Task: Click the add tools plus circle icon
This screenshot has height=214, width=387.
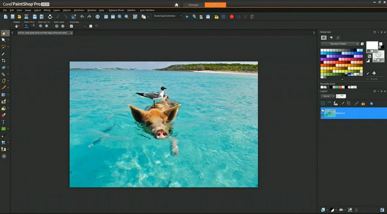Action: (4, 156)
